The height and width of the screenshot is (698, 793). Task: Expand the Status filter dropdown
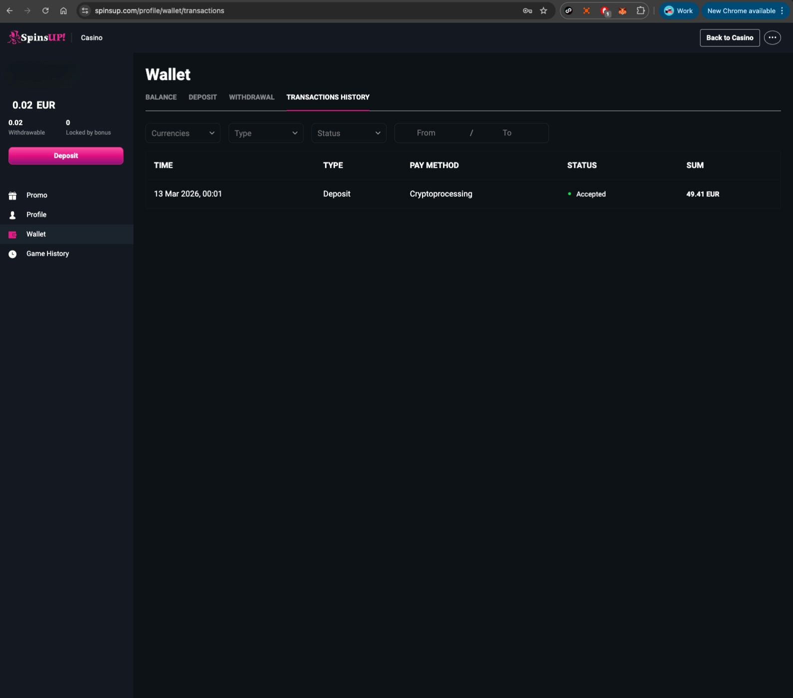coord(349,133)
